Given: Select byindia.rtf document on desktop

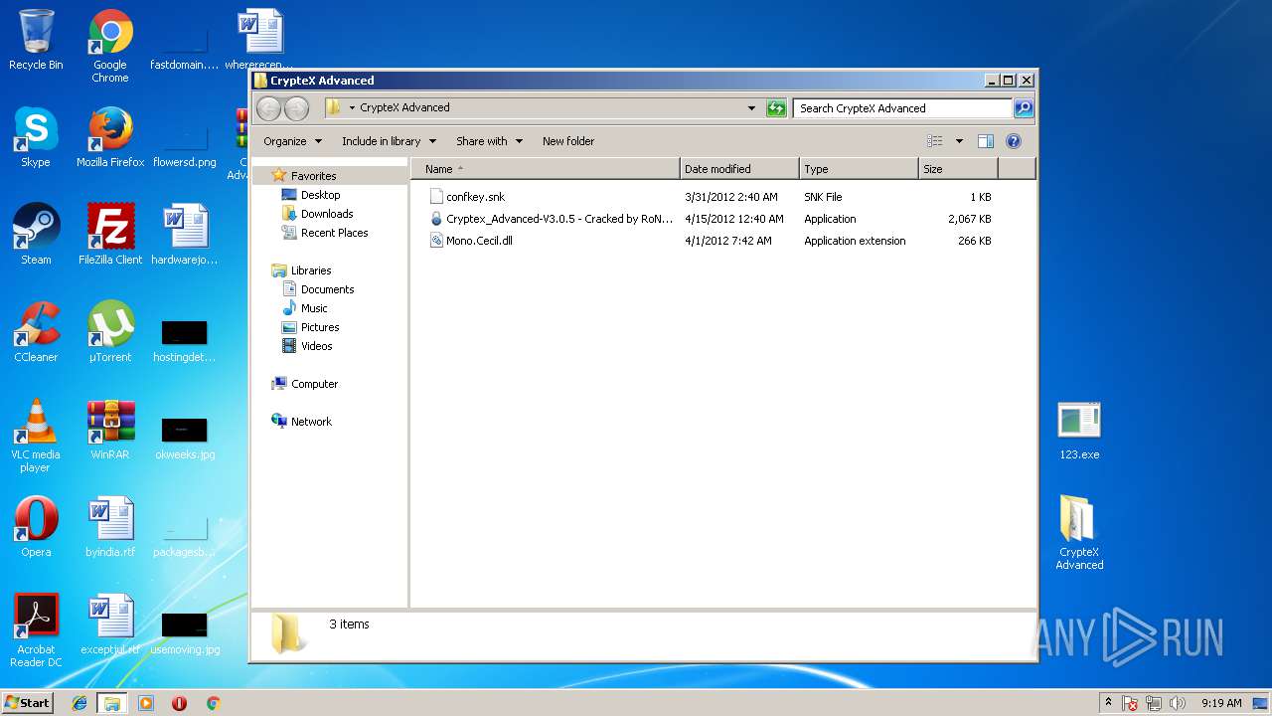Looking at the screenshot, I should pyautogui.click(x=110, y=527).
